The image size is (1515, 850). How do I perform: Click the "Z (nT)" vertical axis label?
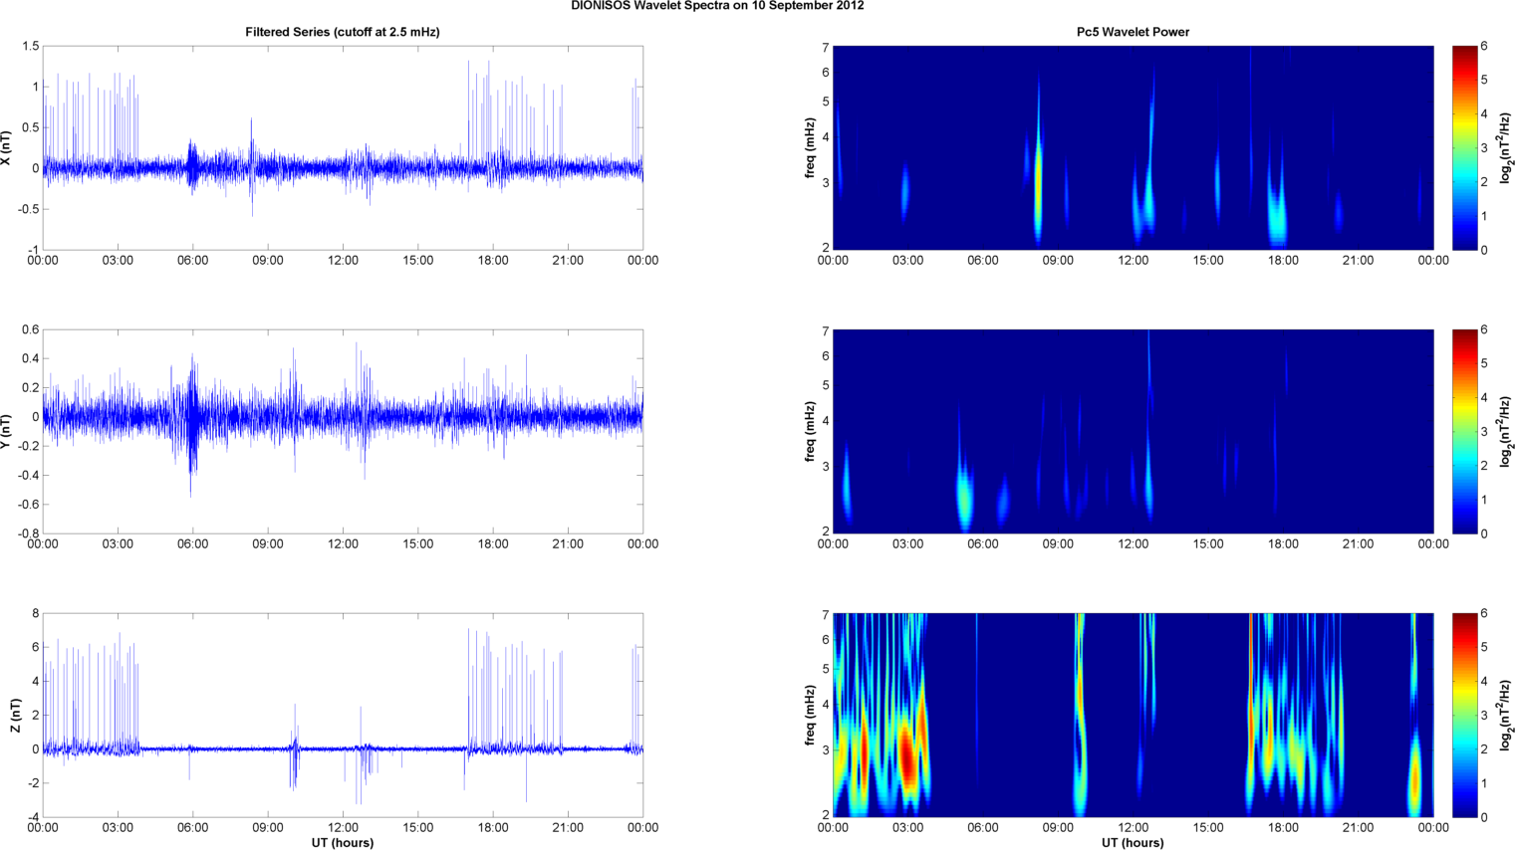[x=15, y=716]
